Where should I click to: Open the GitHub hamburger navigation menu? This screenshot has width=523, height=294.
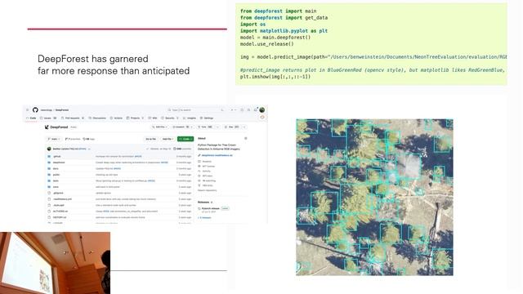click(x=27, y=109)
